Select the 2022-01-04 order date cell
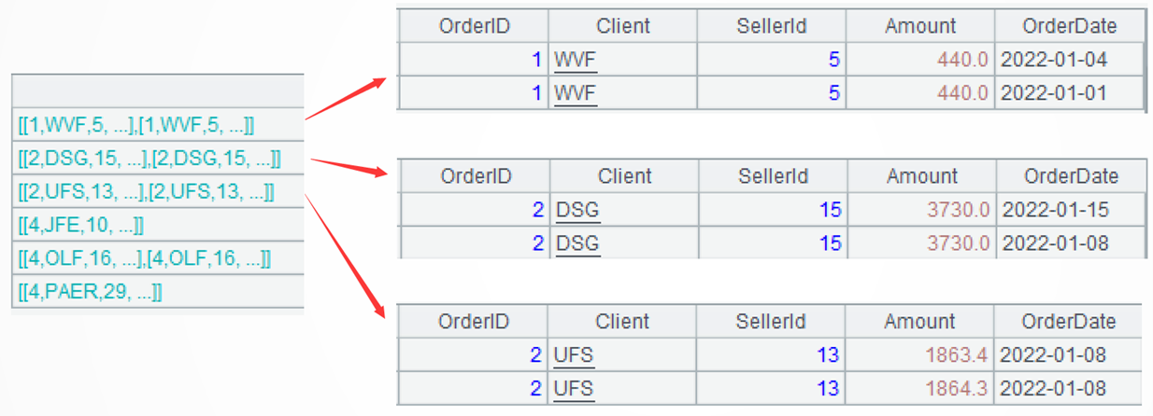This screenshot has width=1153, height=416. tap(1054, 60)
